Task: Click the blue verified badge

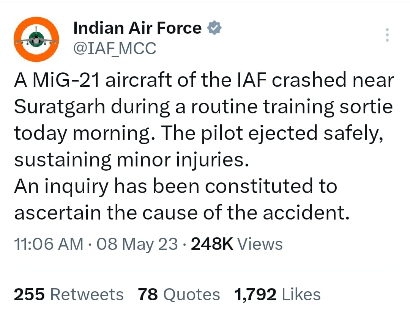Action: (x=214, y=28)
